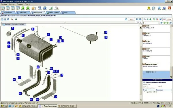Open the Корзина (basket) toolbar icon
173x108 pixels.
(51, 8)
